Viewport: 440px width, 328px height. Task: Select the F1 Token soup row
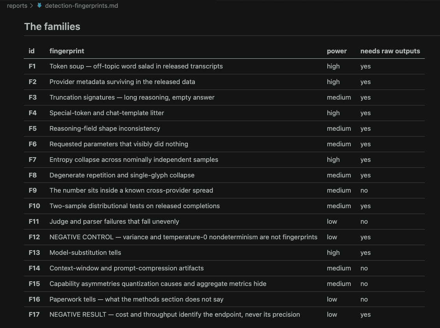(224, 67)
